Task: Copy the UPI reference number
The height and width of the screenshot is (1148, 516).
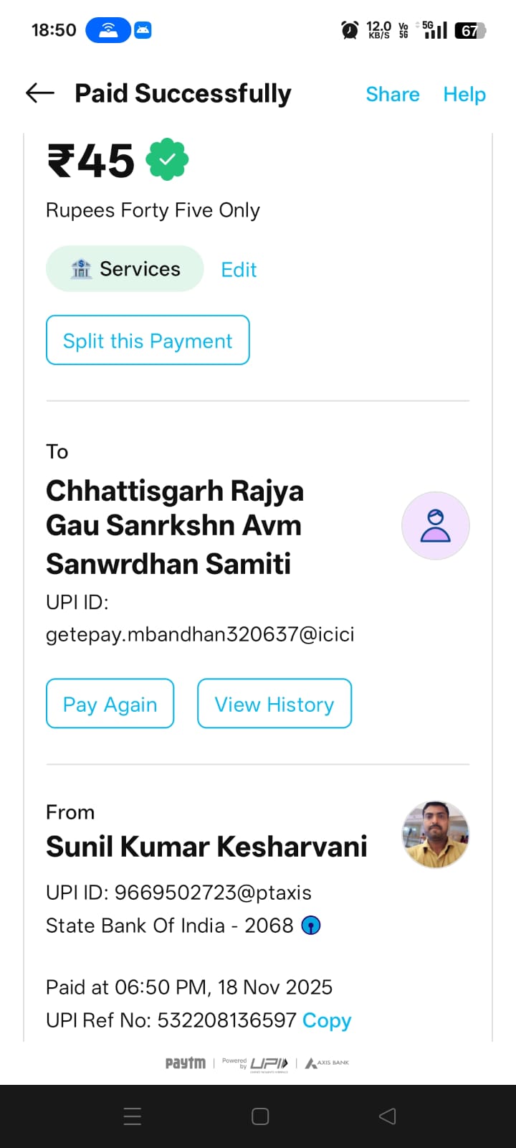Action: tap(327, 1020)
